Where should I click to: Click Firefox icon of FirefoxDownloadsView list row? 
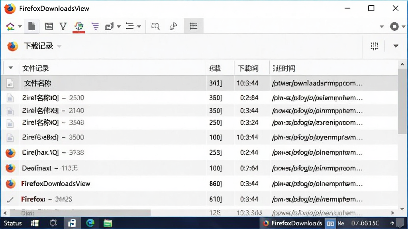coord(10,184)
